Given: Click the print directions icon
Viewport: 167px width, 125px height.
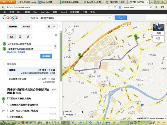Looking at the screenshot, I should pyautogui.click(x=49, y=27).
